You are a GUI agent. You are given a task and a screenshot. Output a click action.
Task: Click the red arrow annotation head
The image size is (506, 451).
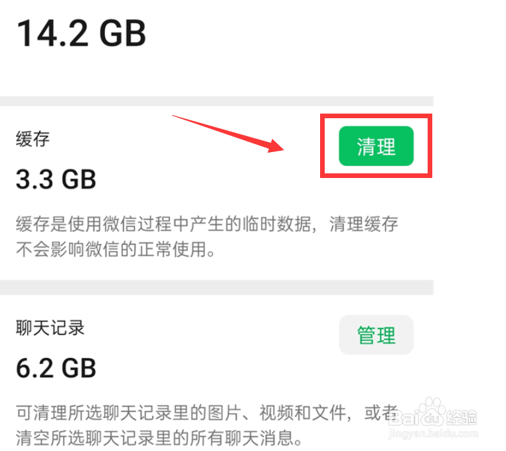click(x=275, y=147)
